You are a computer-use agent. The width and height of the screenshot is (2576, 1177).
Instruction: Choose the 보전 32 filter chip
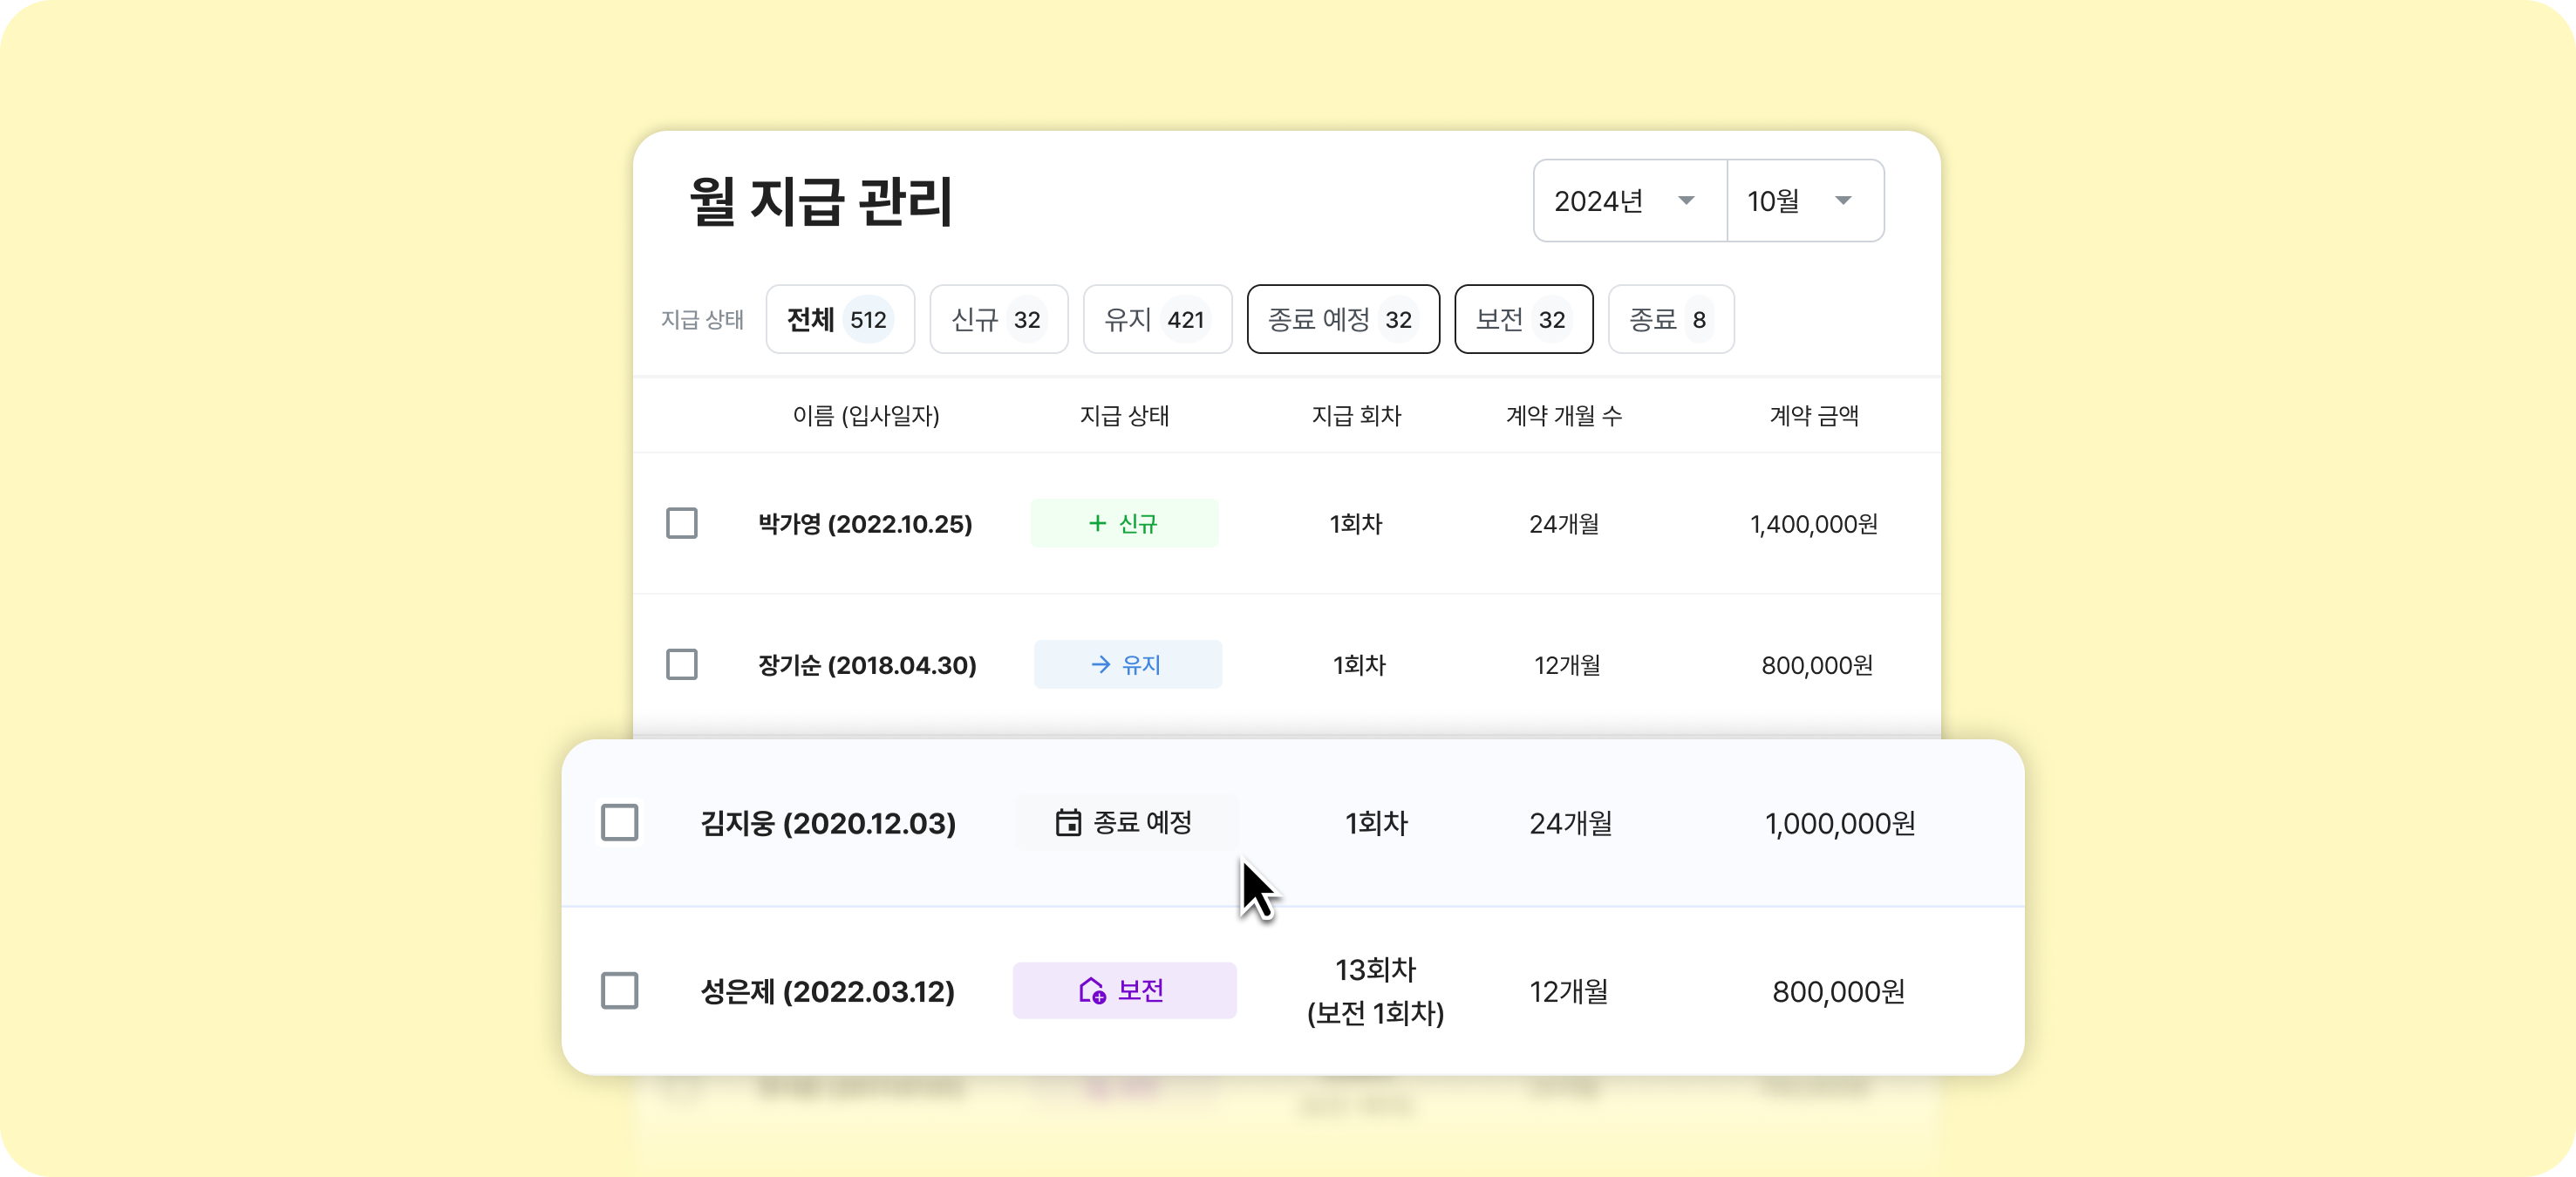1522,319
